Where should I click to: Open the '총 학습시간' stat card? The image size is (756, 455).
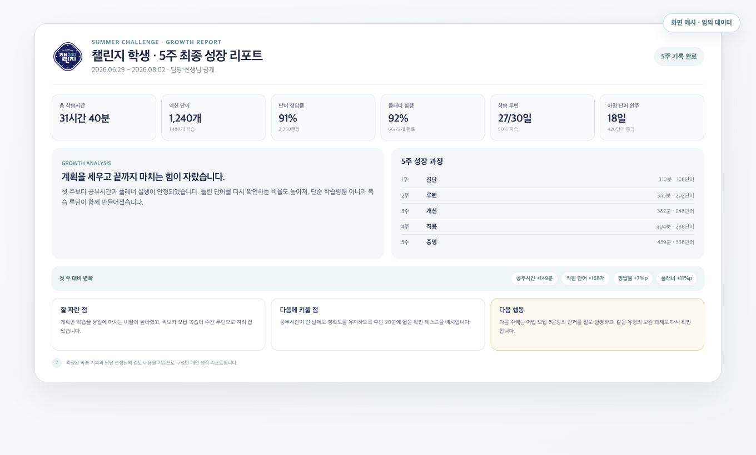104,117
